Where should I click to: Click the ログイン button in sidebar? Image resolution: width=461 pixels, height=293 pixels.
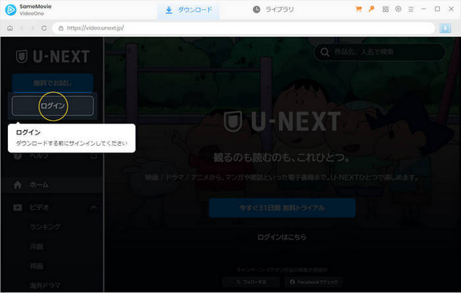pyautogui.click(x=53, y=106)
